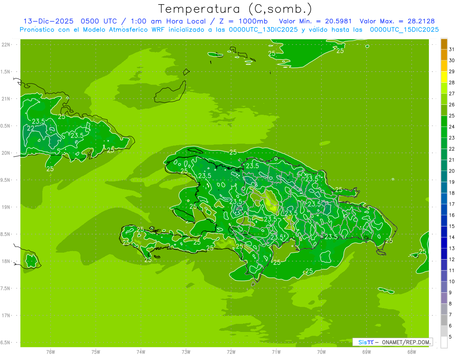Pick the gold swatch between 29 and 30
This screenshot has height=357, width=462.
point(444,66)
